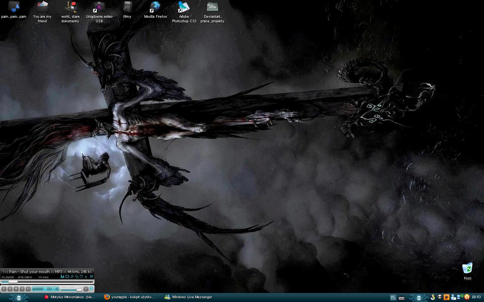Click the sun-shaped orb beside the system tray
This screenshot has height=302, width=484.
[x=419, y=298]
